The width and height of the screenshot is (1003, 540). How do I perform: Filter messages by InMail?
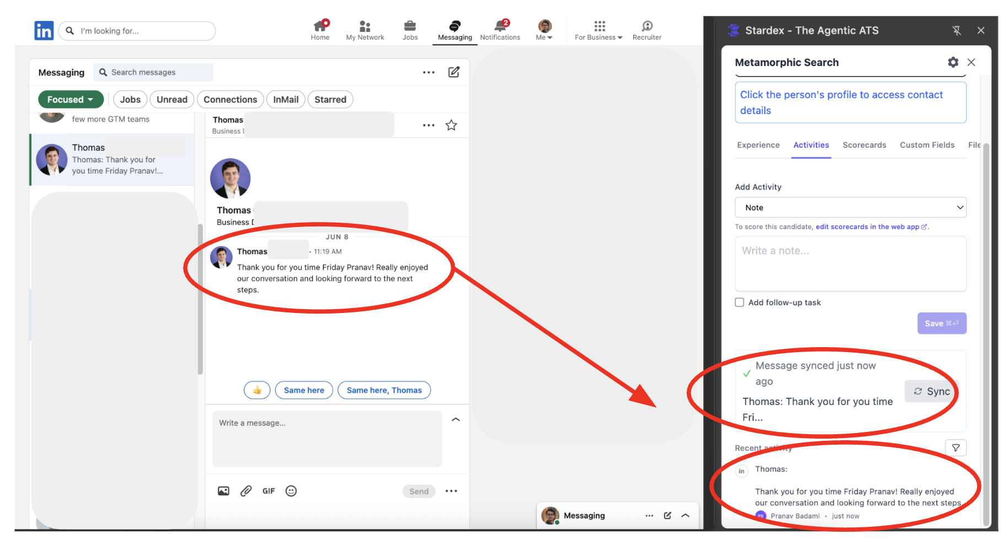click(285, 100)
